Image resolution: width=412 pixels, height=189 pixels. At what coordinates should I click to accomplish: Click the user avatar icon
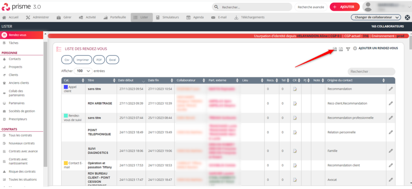point(369,7)
